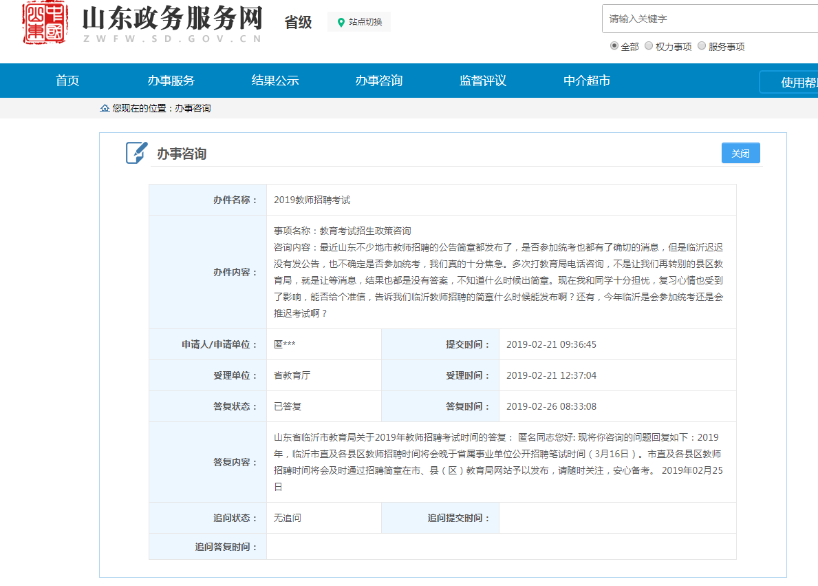818x586 pixels.
Task: Click the 答复内容 row label
Action: pyautogui.click(x=235, y=461)
